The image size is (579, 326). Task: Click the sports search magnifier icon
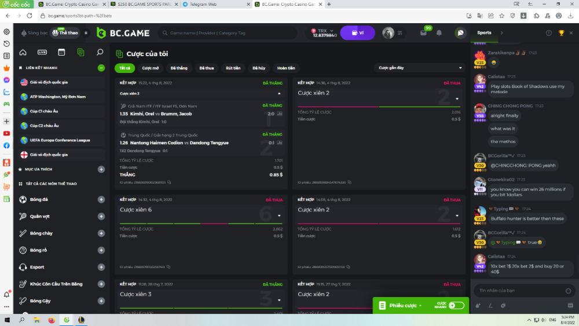[x=100, y=52]
